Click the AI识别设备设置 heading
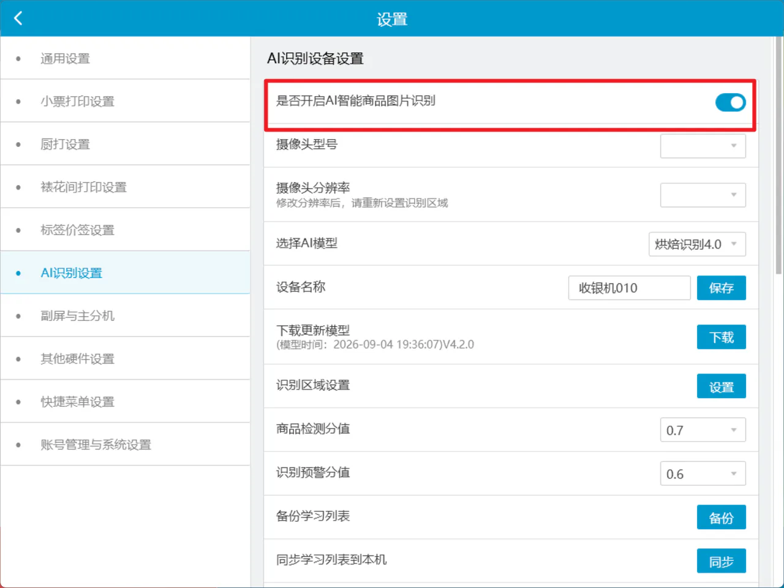Screen dimensions: 784x588 point(315,58)
